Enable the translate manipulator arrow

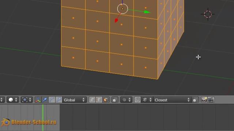45,100
